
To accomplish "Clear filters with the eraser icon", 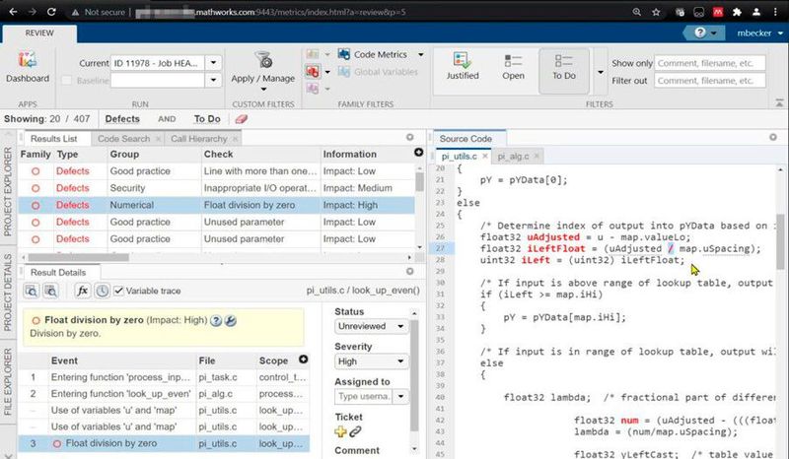I will click(242, 119).
